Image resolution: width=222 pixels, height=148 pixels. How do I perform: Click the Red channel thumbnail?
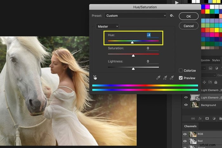(x=193, y=141)
